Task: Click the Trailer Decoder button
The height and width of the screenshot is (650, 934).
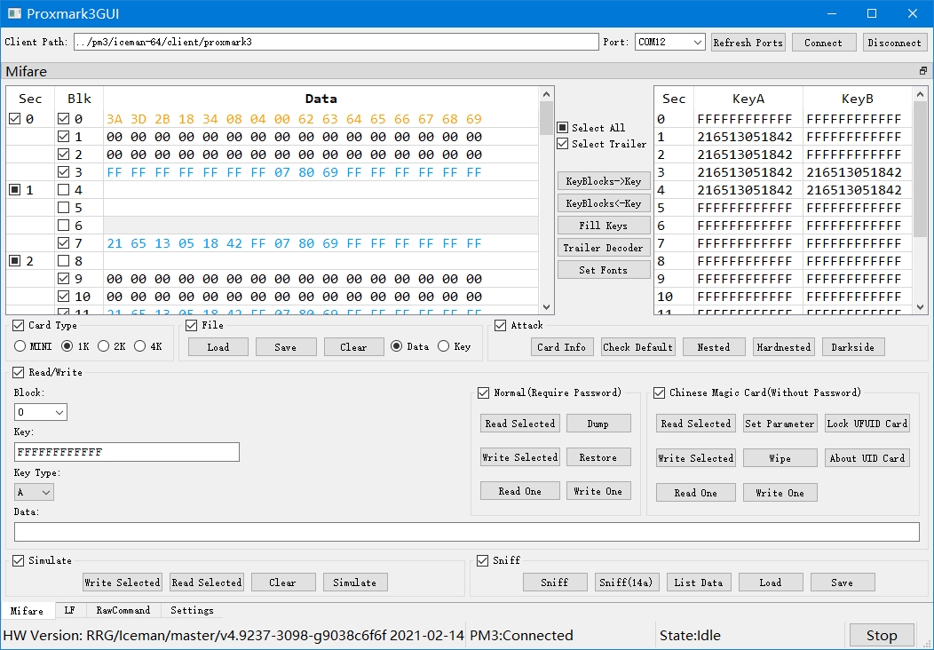Action: (603, 248)
